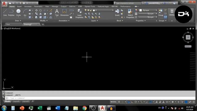Click the Customization menu in status bar
The height and width of the screenshot is (111, 197).
coord(194,102)
